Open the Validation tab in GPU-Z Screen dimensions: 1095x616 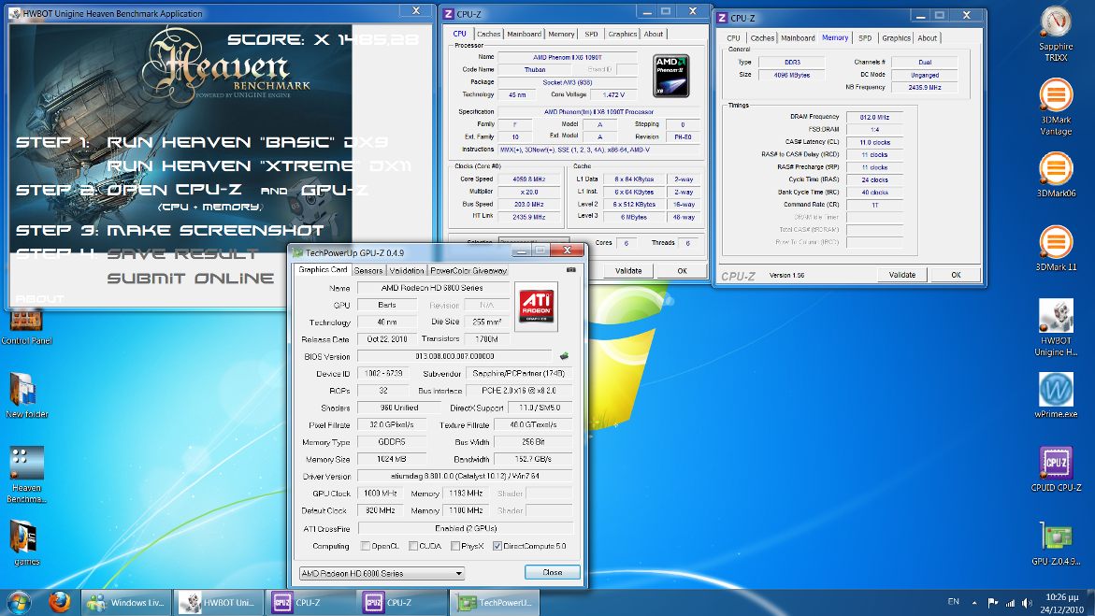tap(407, 270)
